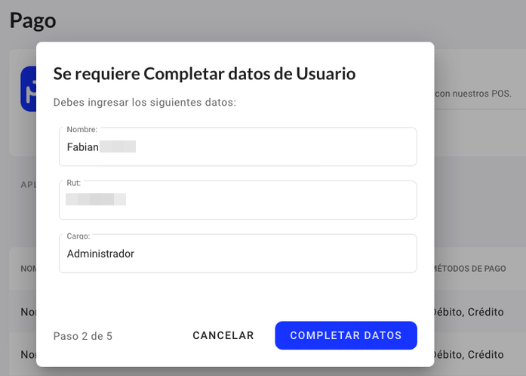Click the Debes ingresar los siguientes datos text
The width and height of the screenshot is (526, 376).
click(145, 102)
